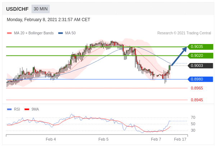
Task: Click the blue upward forecast arrow
Action: point(179,56)
